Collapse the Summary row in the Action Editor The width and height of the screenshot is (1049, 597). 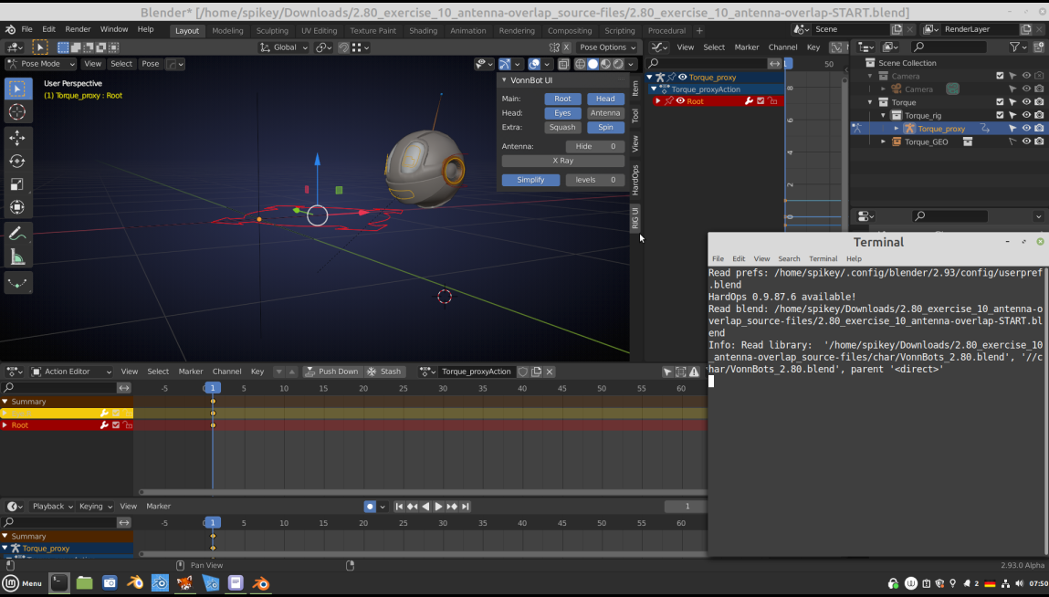[x=5, y=402]
